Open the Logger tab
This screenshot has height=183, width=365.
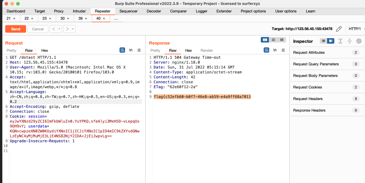click(201, 11)
